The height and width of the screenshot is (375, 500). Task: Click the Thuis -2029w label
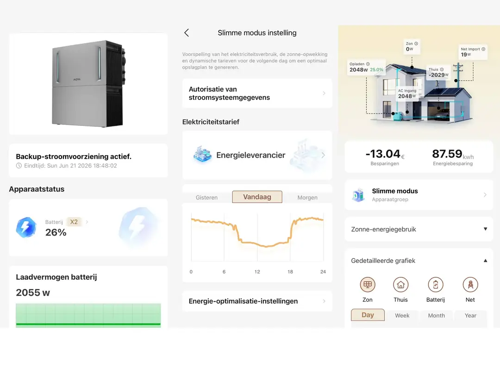coord(438,72)
